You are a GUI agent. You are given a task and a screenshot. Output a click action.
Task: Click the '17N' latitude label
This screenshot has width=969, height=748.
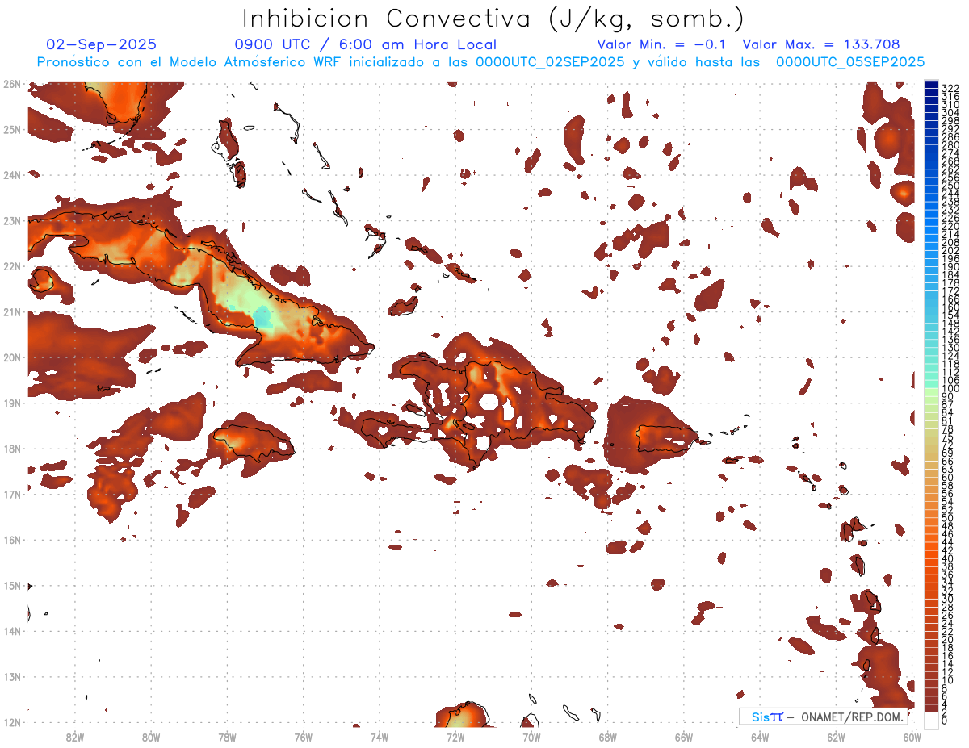click(11, 495)
